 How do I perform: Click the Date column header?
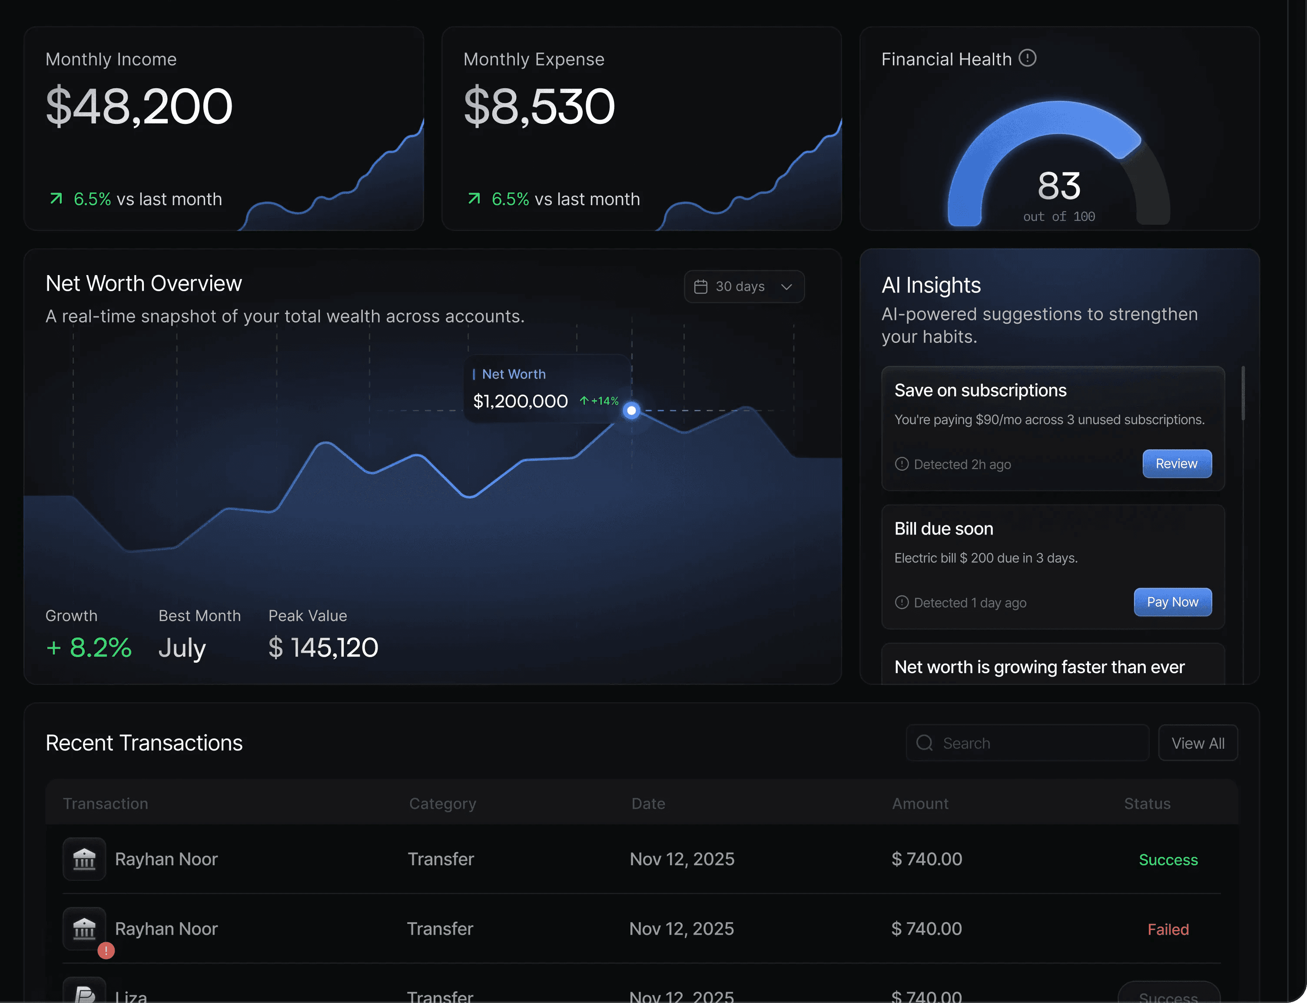coord(648,804)
